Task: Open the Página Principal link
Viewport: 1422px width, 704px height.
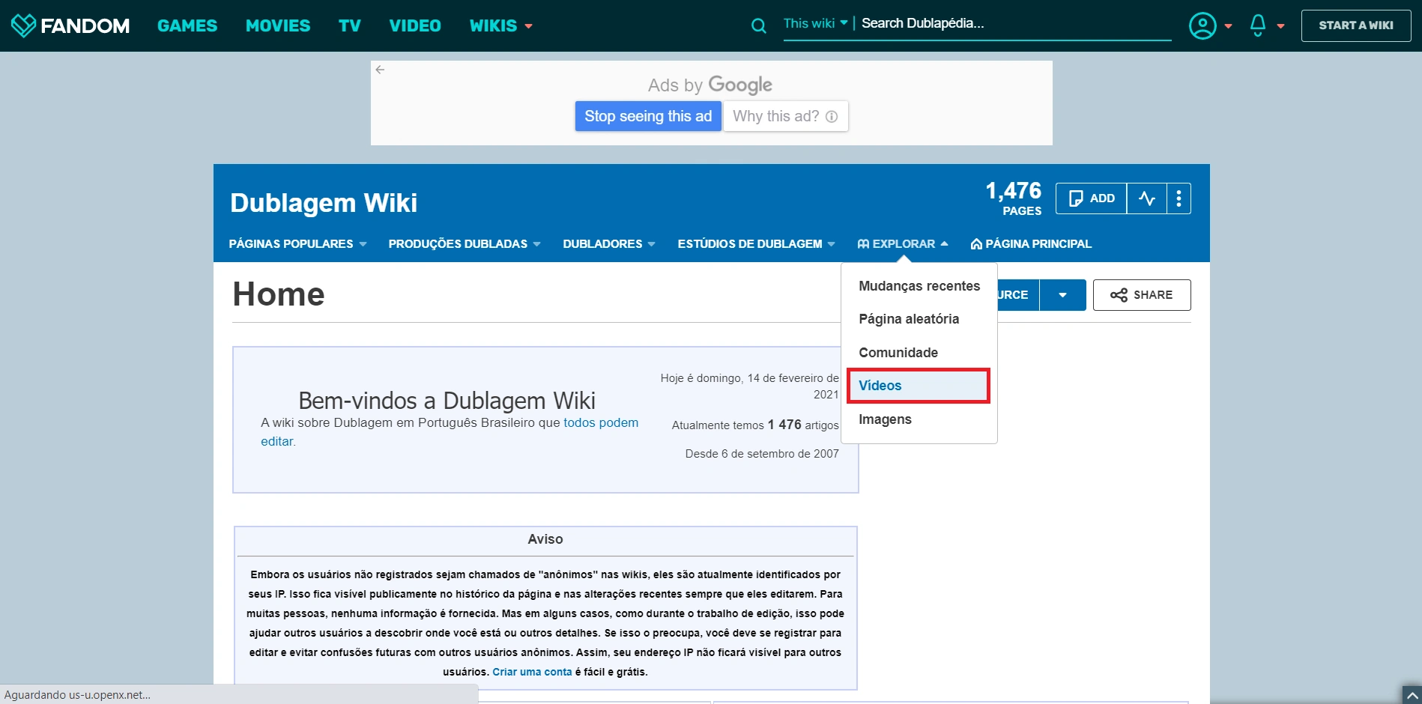Action: pos(1031,244)
